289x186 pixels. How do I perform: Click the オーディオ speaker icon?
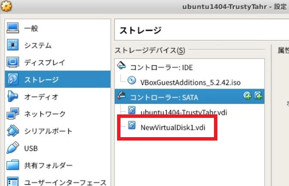coord(12,96)
